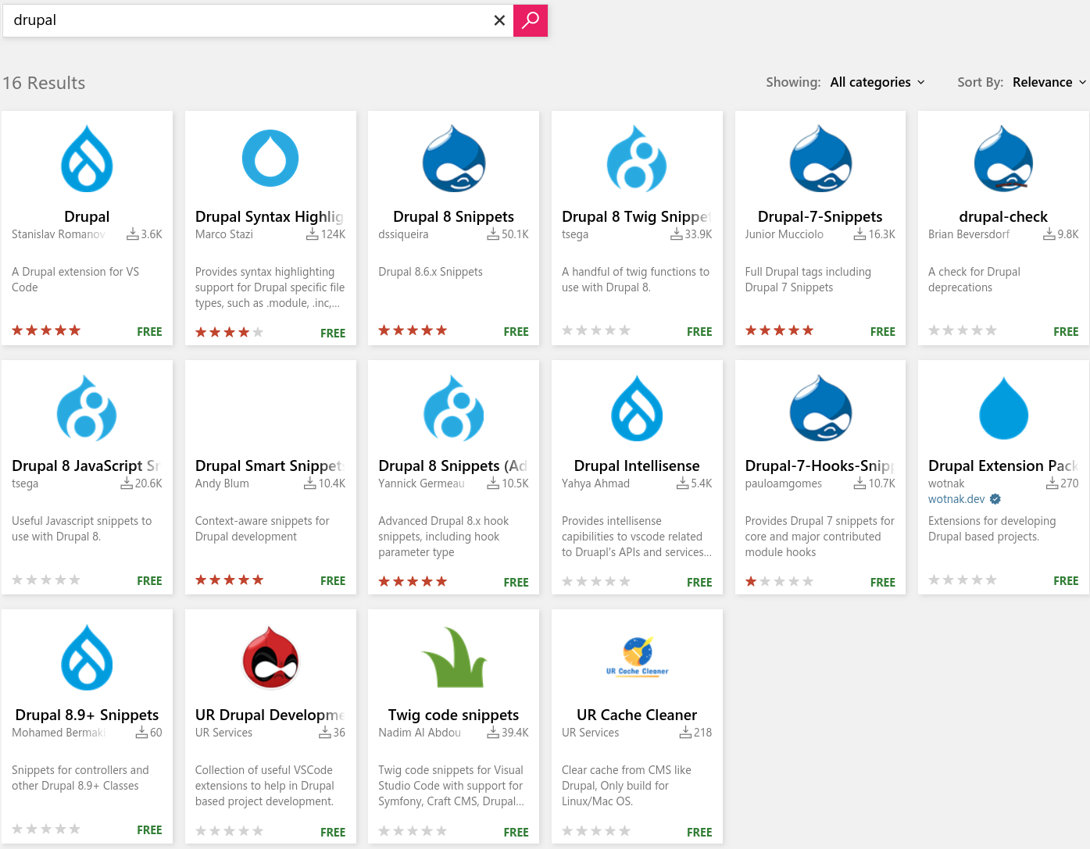
Task: Click FREE on Drupal-7-Hooks-Snippets card
Action: point(883,582)
